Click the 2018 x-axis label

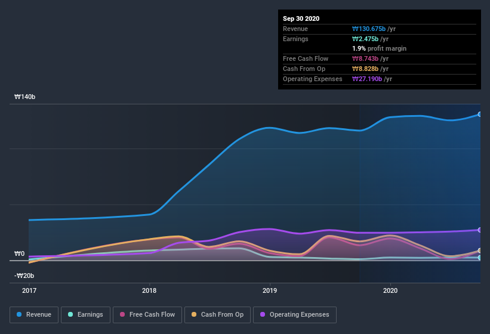149,290
